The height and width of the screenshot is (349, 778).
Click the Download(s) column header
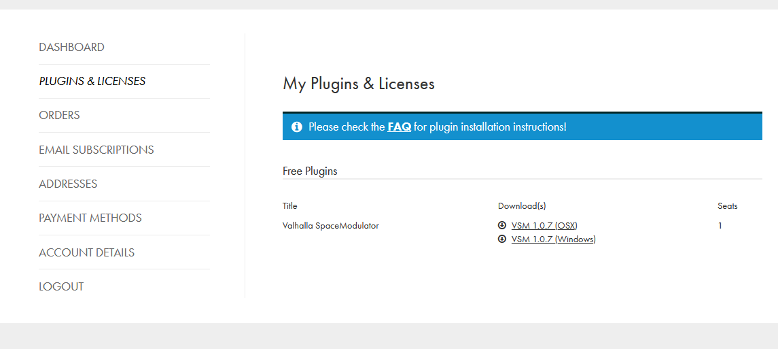point(522,206)
